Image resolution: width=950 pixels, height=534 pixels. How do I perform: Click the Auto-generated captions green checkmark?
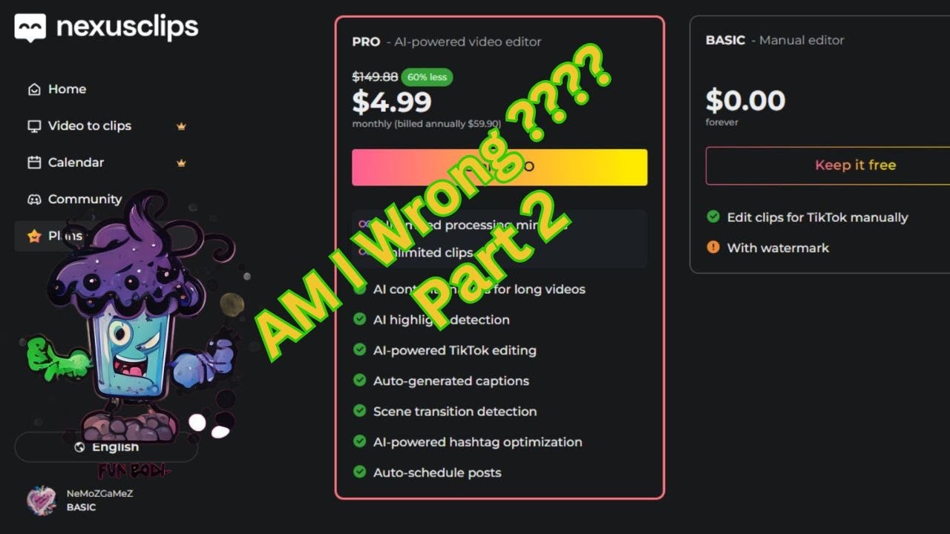pyautogui.click(x=360, y=380)
